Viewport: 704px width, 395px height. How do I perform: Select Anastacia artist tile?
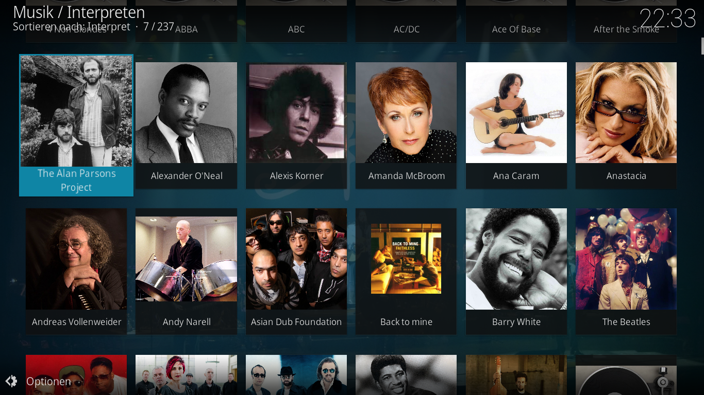coord(626,125)
